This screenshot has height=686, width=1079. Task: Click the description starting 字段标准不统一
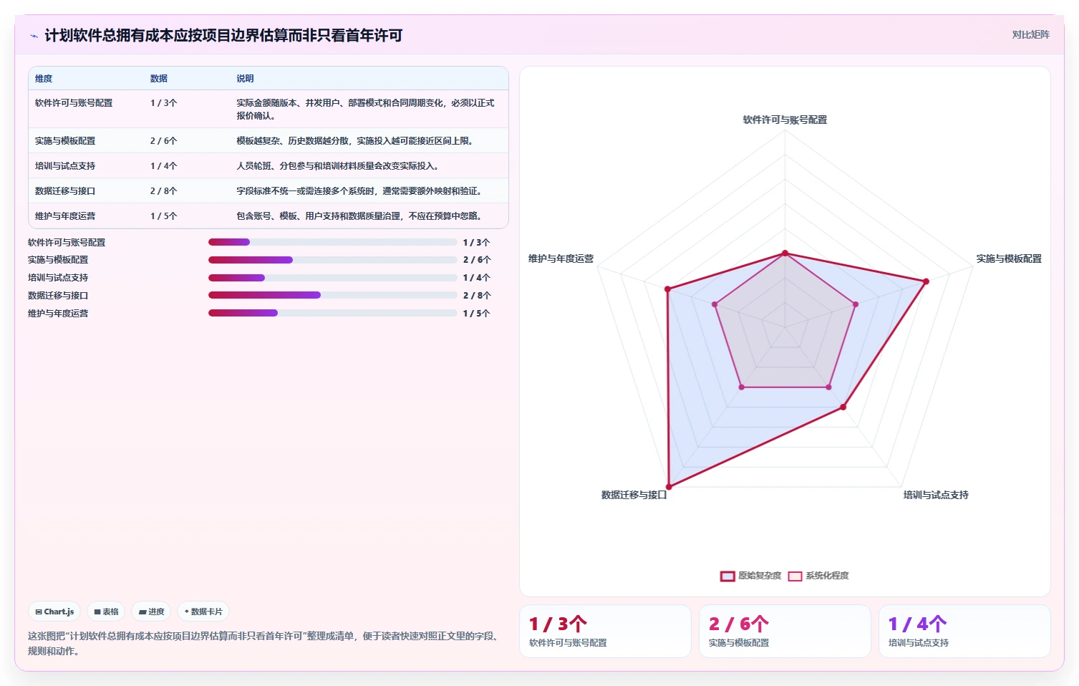(x=359, y=191)
